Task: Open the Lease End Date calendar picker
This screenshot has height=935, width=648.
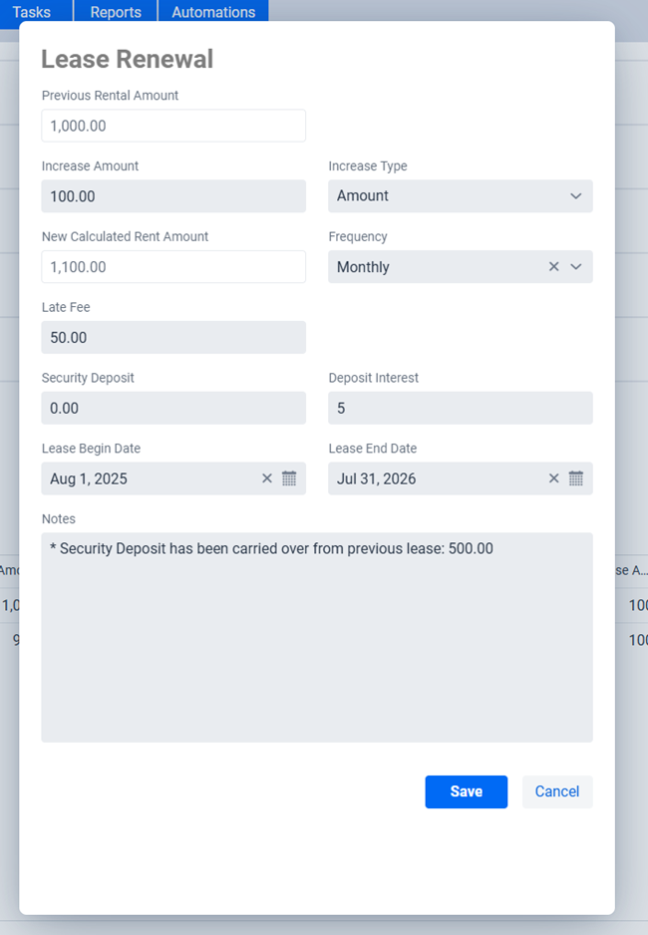Action: (x=576, y=478)
